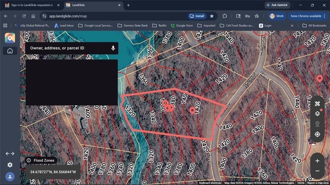Open the Redfin bookmark
330x185 pixels.
pyautogui.click(x=159, y=25)
